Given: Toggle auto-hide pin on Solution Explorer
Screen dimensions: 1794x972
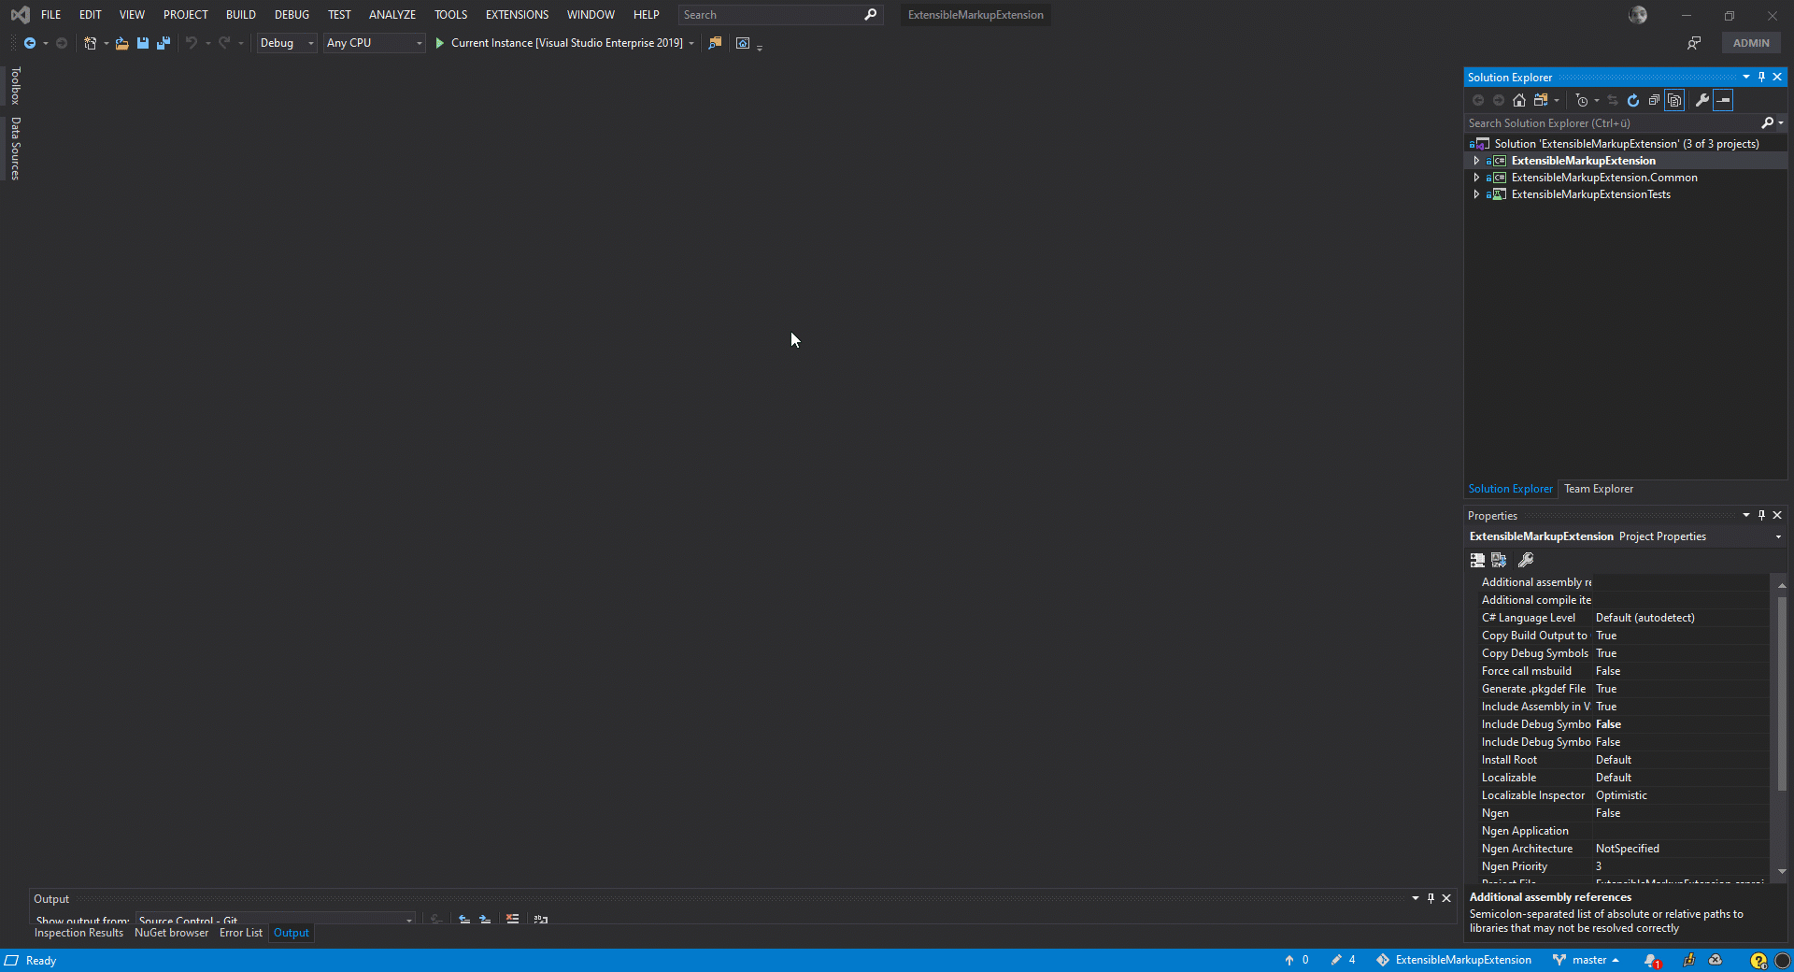Looking at the screenshot, I should point(1761,78).
